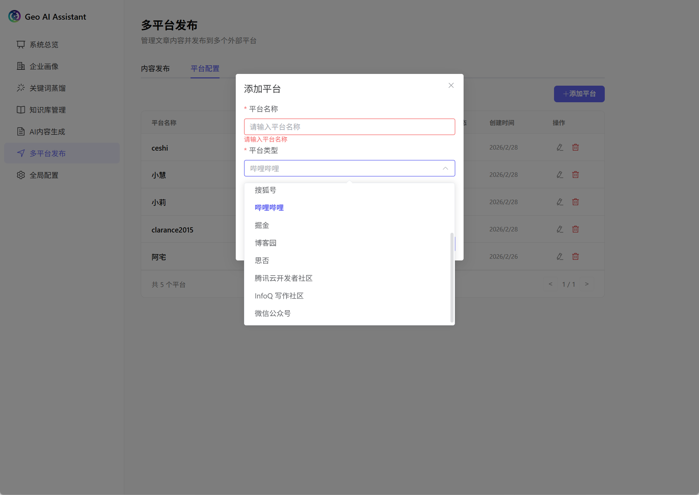Screen dimensions: 699x495
Task: Choose 哔哩哔哩 from the platform list
Action: [347, 208]
